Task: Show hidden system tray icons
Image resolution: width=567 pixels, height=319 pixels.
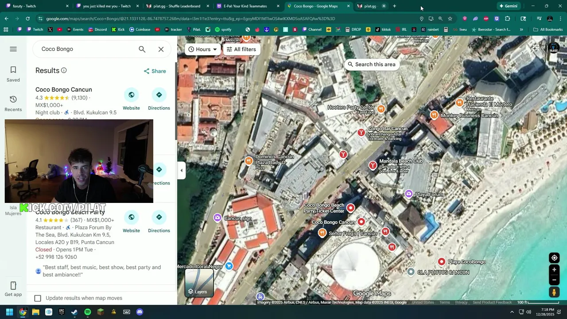Action: tap(512, 312)
